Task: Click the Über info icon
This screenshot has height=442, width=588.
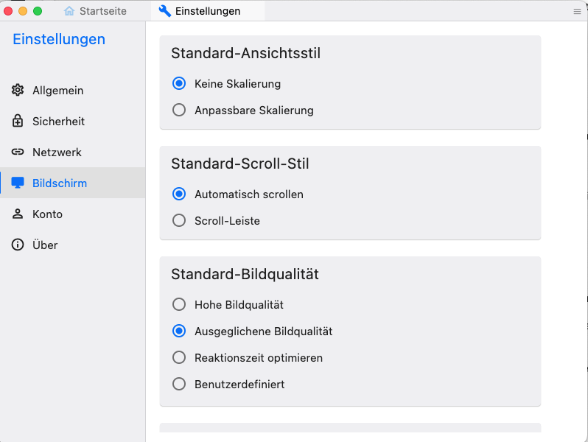Action: click(x=18, y=245)
